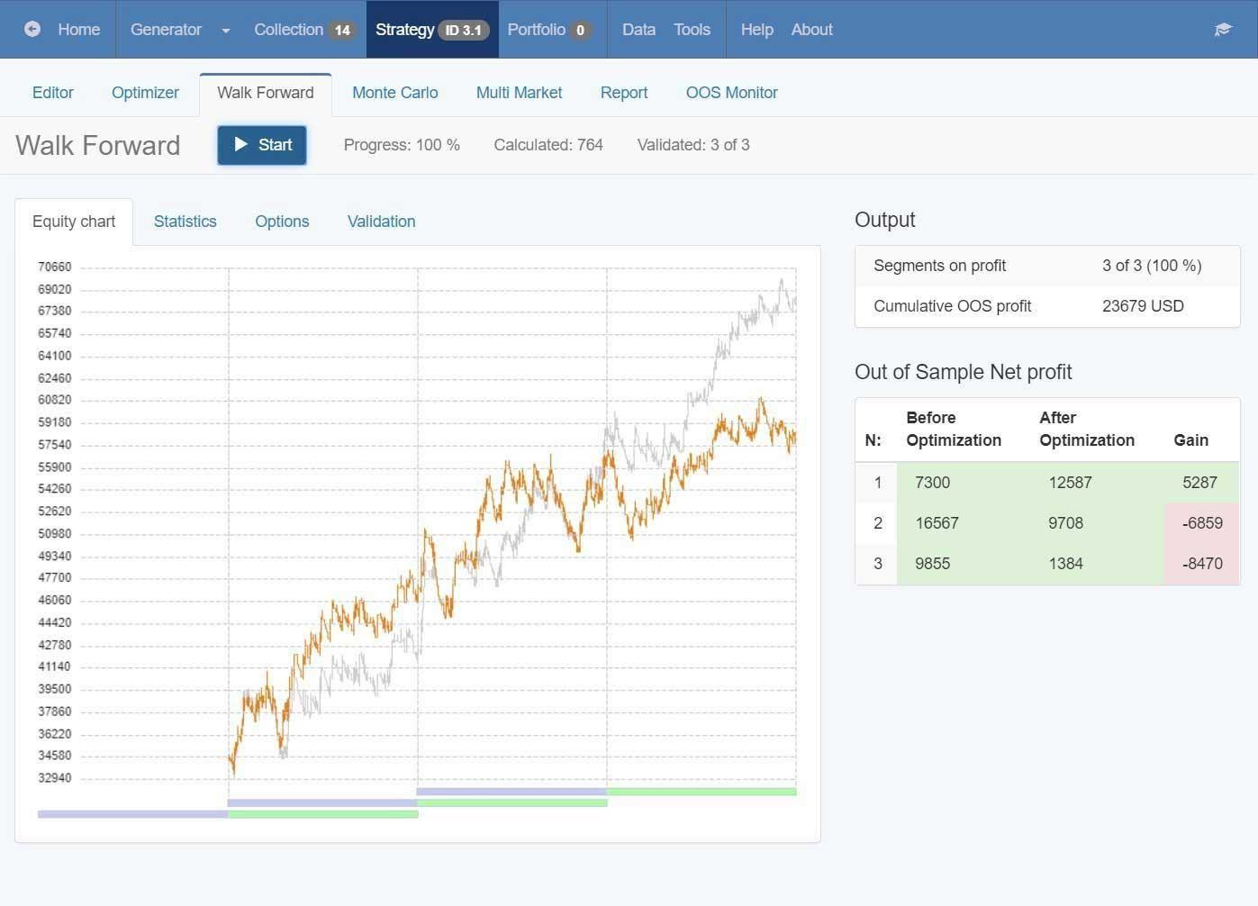Open the OOS Monitor tab
Image resolution: width=1258 pixels, height=906 pixels.
coord(731,93)
